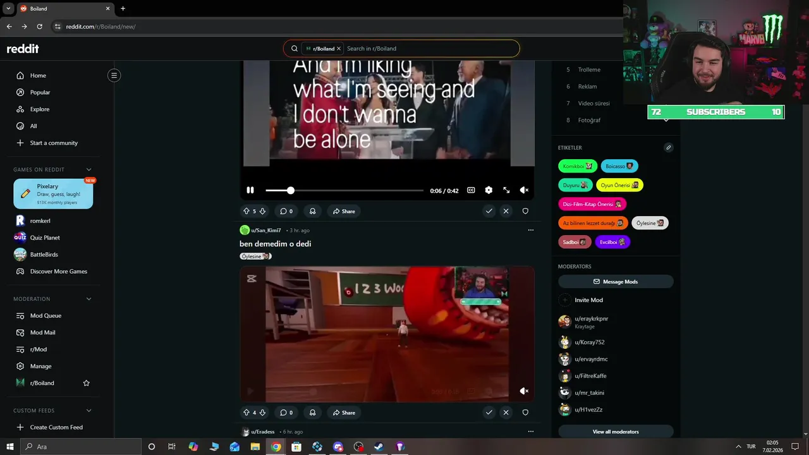
Task: Select the Sadboi flair tag
Action: (x=575, y=242)
